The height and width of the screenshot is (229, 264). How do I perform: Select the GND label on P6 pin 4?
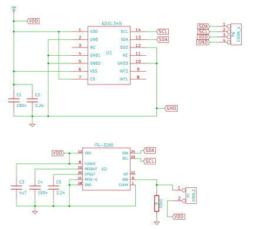[x=203, y=42]
